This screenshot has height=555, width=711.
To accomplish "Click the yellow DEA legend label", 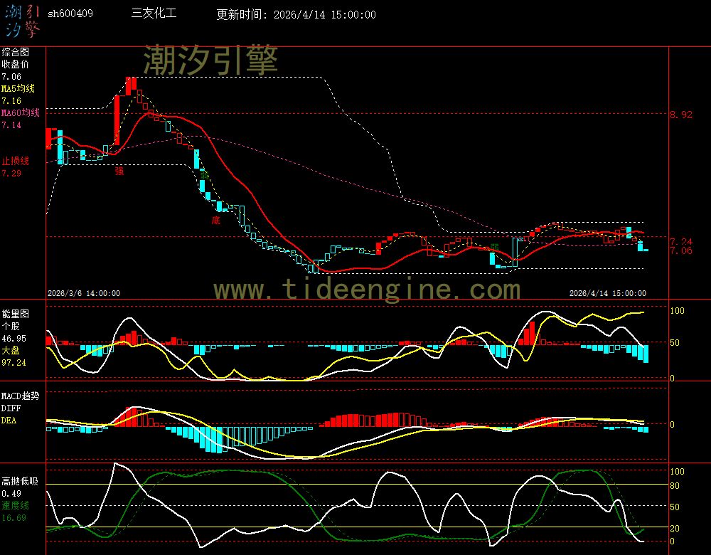I will [9, 421].
